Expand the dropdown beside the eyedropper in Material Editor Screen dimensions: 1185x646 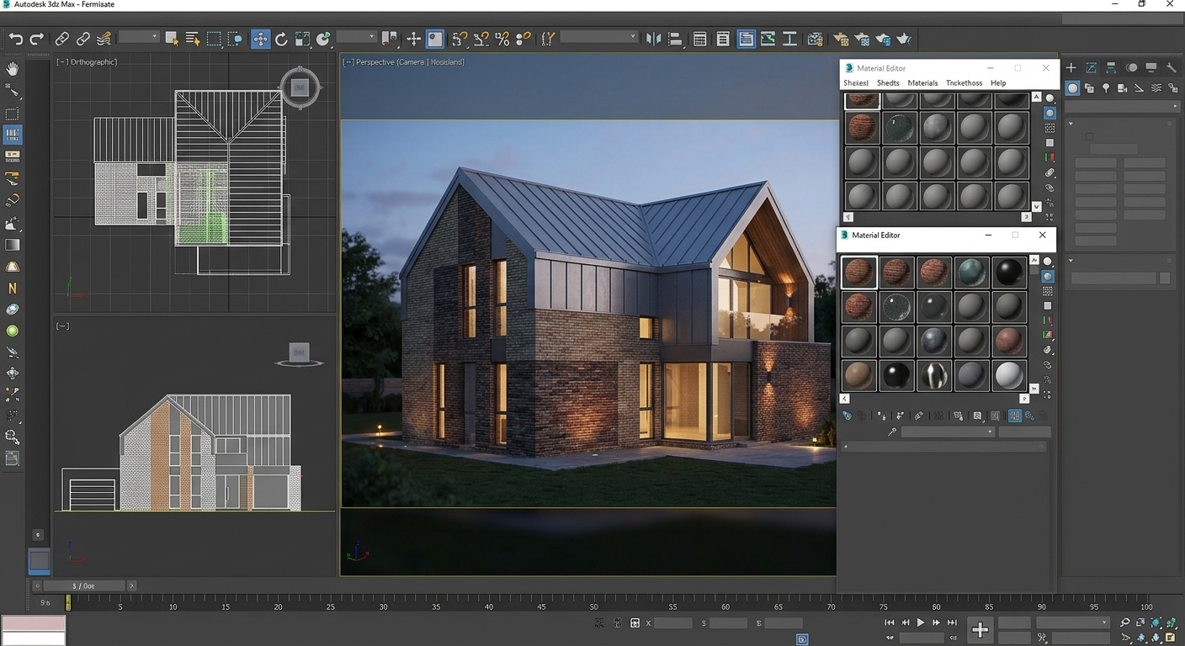947,432
